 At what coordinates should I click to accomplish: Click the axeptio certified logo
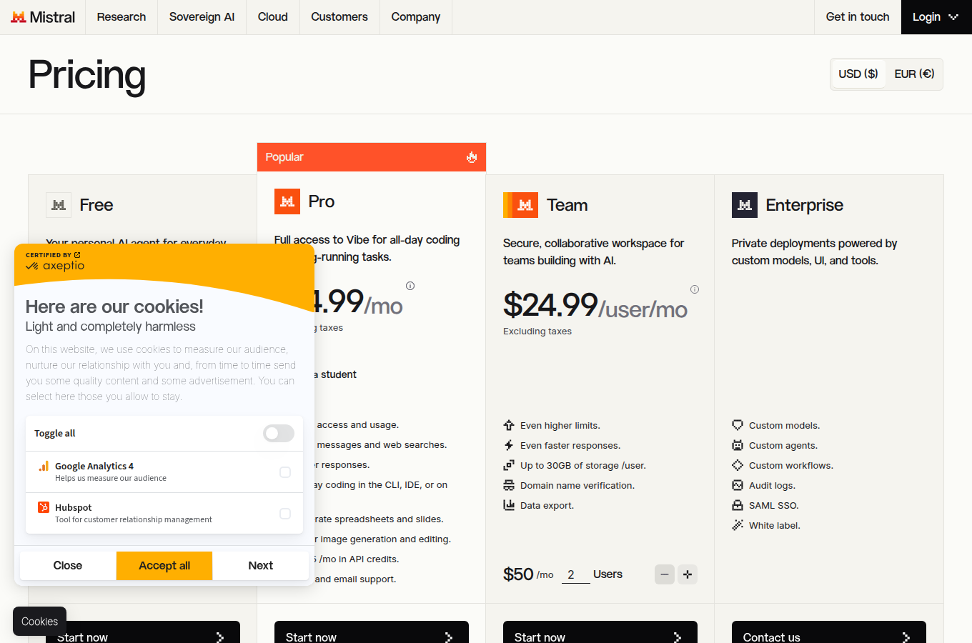(55, 262)
